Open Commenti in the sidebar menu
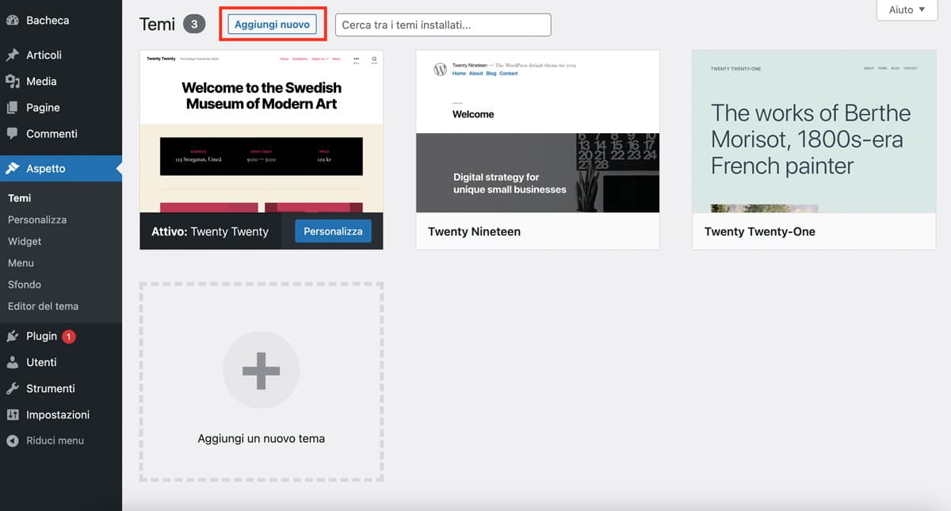Screen dimensions: 951x511 pyautogui.click(x=61, y=134)
